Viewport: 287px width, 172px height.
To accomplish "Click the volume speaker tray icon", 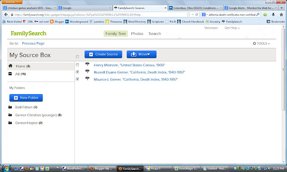I will coord(270,168).
